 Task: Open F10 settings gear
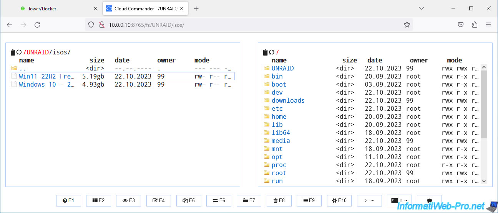(339, 200)
